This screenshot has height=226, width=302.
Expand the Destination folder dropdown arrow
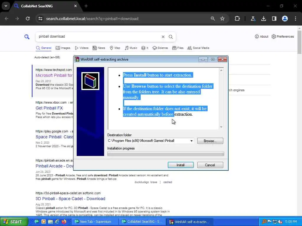[x=191, y=141]
